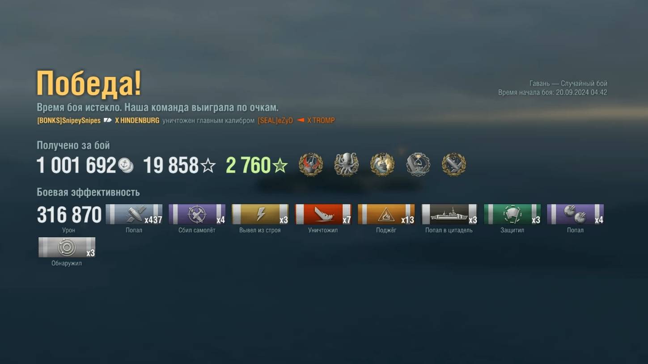Screen dimensions: 648x364
Task: Click the 316 870 damage total
Action: click(x=69, y=215)
